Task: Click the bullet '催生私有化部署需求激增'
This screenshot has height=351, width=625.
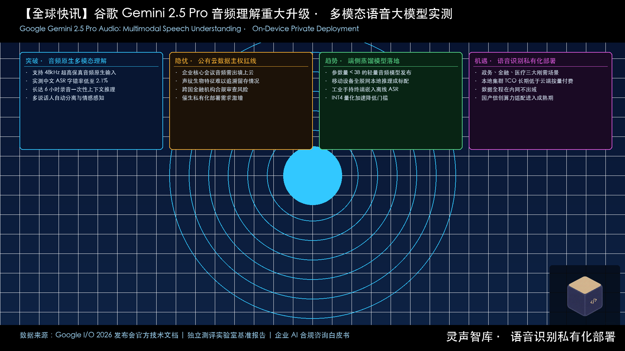Action: (x=212, y=98)
